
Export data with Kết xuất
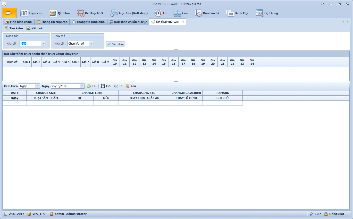click(x=35, y=28)
